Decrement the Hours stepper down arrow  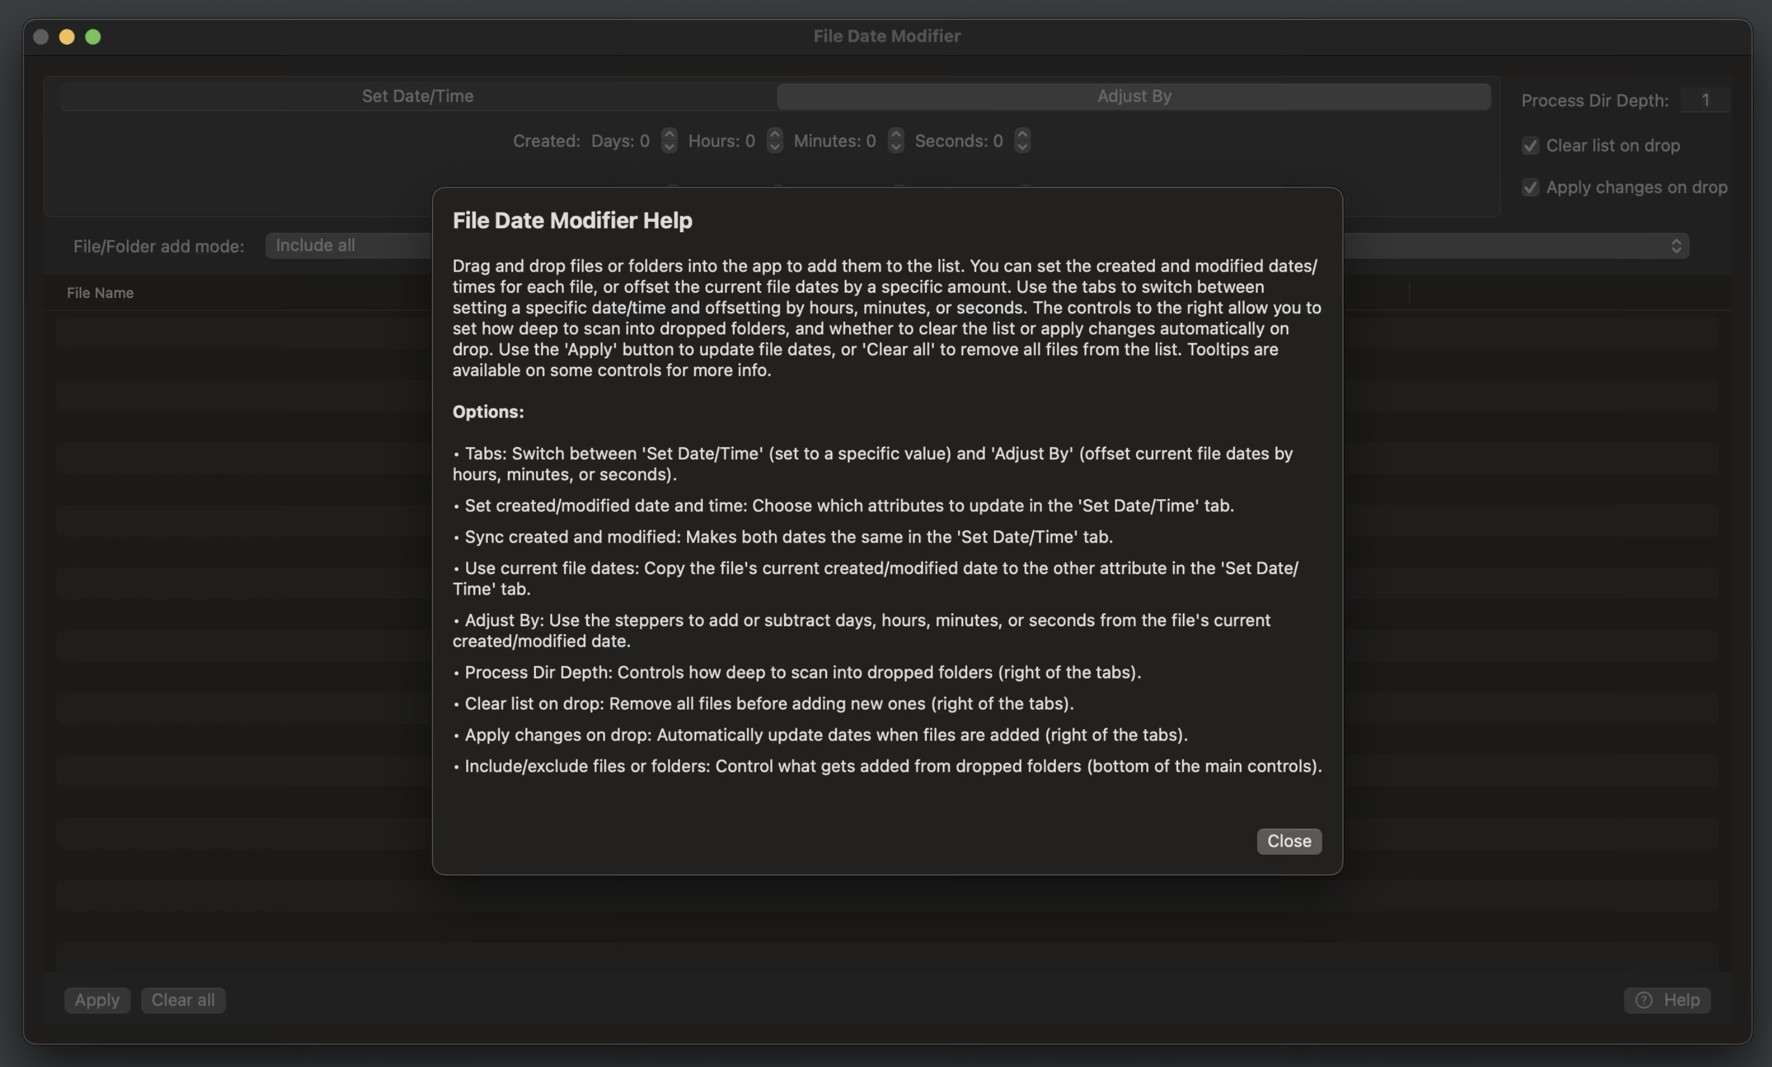(774, 147)
